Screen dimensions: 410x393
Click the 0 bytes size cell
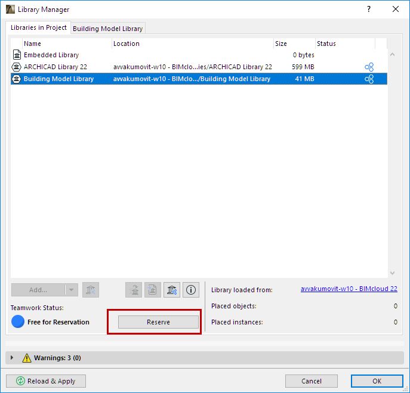(x=303, y=55)
